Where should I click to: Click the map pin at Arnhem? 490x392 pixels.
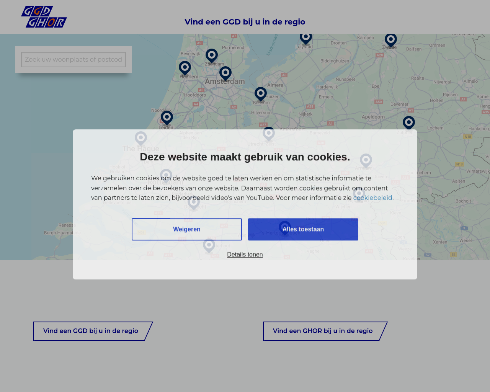[x=366, y=161]
